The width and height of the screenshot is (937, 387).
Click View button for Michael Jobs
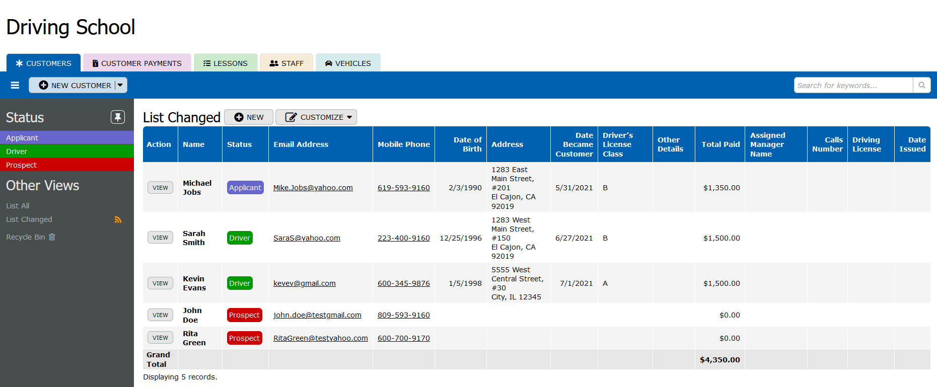(x=160, y=188)
